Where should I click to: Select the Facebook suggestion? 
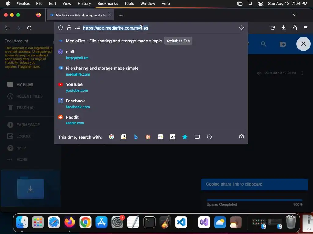point(151,104)
